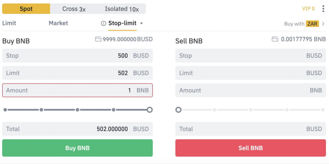This screenshot has height=164, width=329.
Task: Set buy slider to the 50% midpoint dot
Action: pyautogui.click(x=77, y=110)
